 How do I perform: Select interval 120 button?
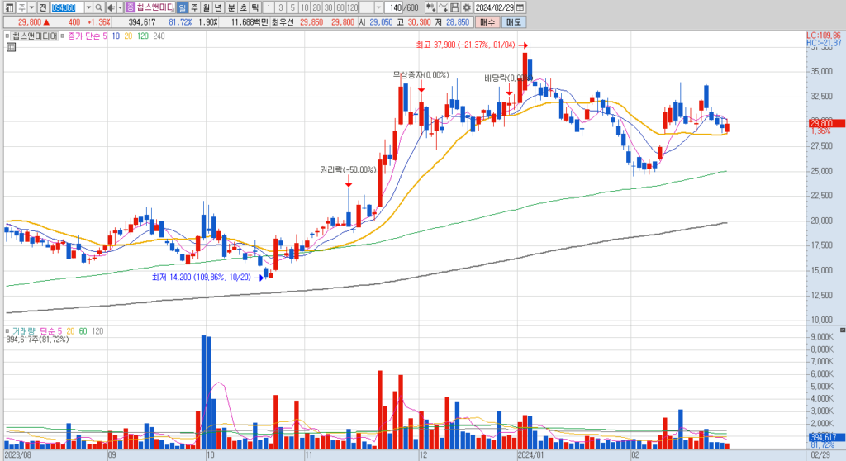(352, 7)
